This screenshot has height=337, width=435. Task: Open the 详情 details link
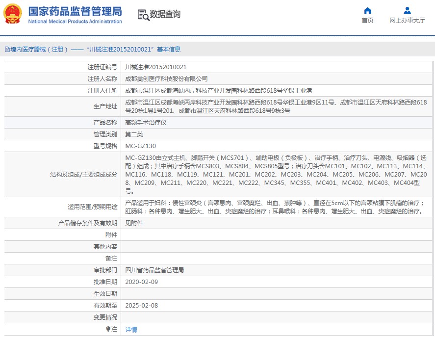pos(131,330)
